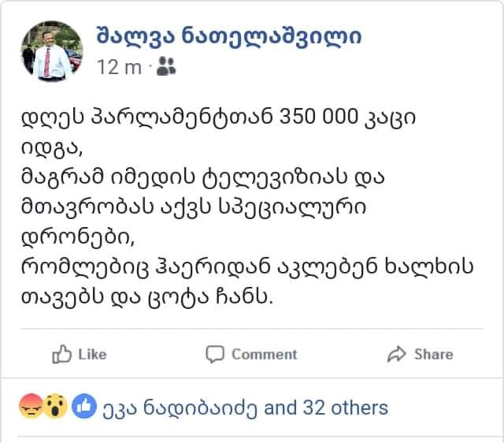
Task: Click the Like thumbs-up icon
Action: pyautogui.click(x=62, y=354)
